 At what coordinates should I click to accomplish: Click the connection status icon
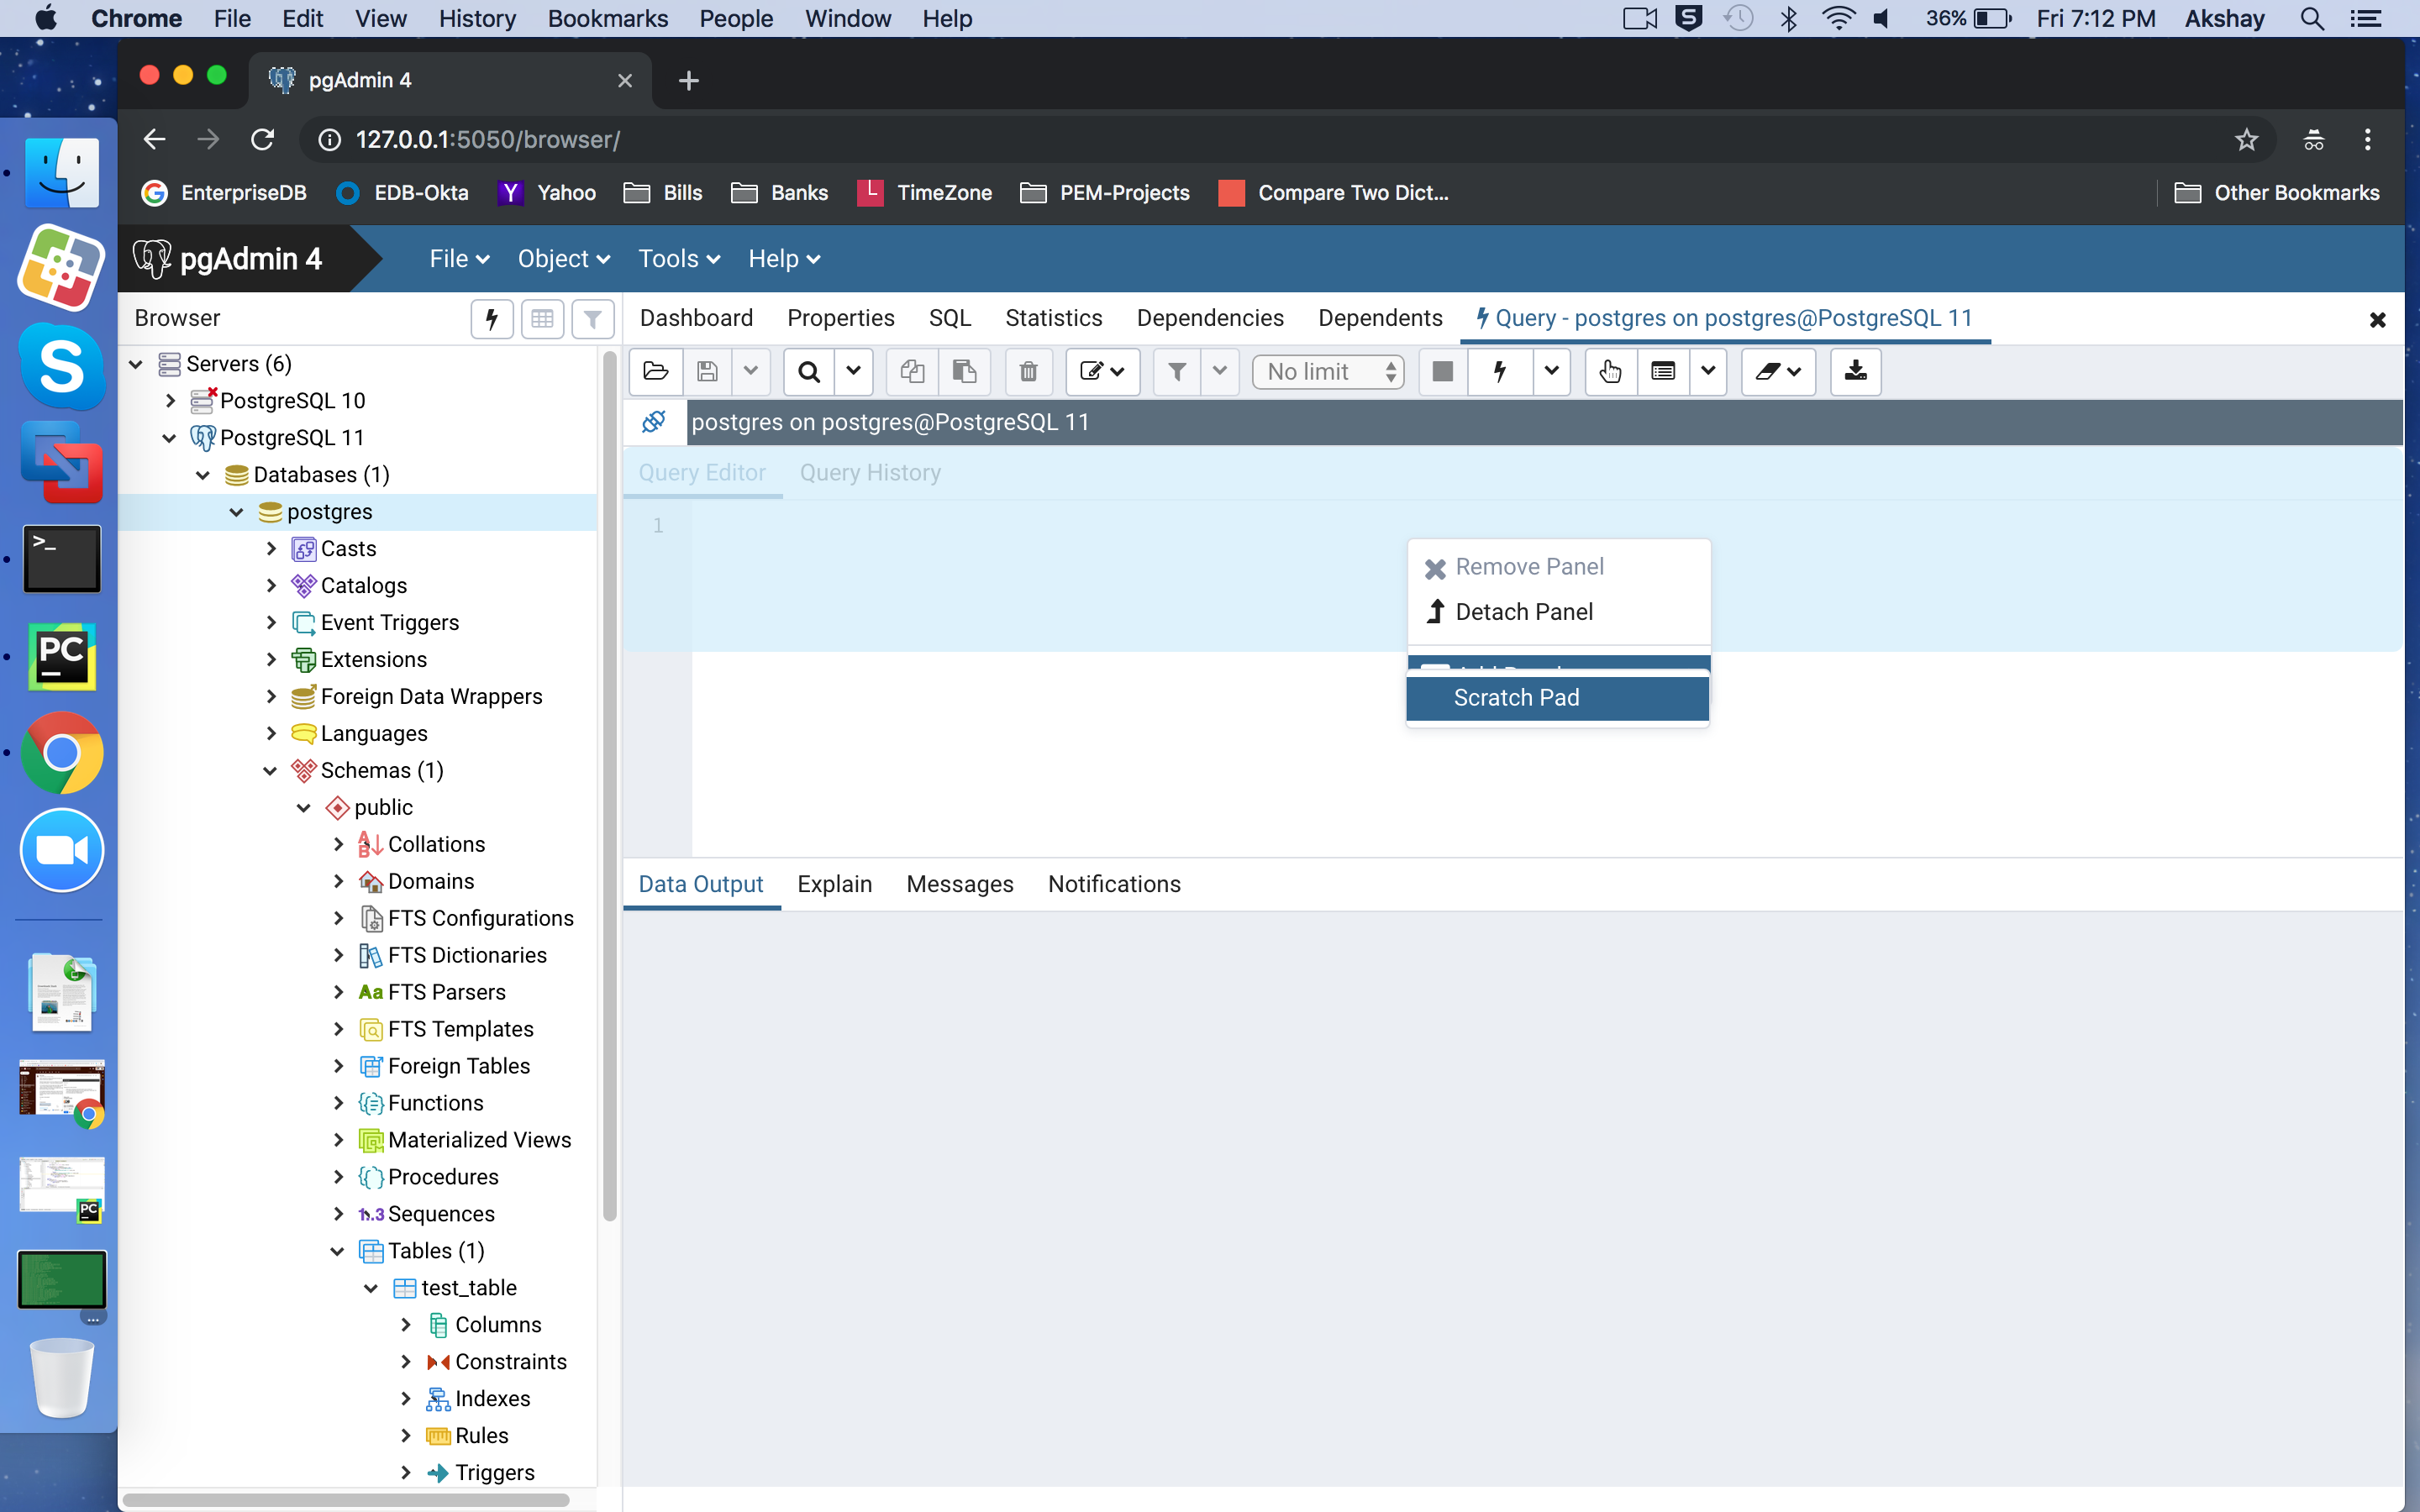(x=654, y=422)
